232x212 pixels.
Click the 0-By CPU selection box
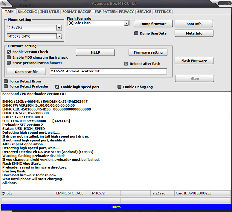(x=32, y=28)
